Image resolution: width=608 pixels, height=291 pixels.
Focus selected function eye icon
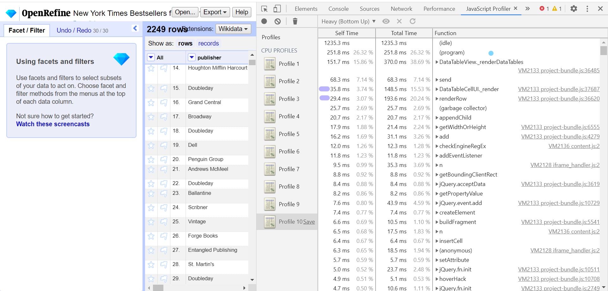[386, 21]
